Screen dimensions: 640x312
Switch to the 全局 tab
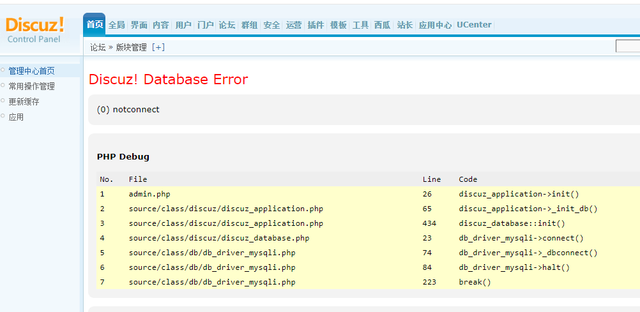[116, 25]
